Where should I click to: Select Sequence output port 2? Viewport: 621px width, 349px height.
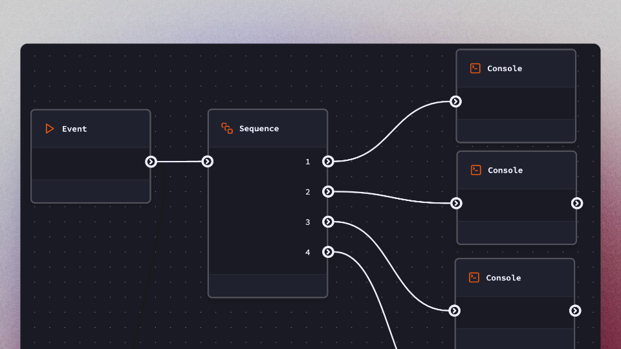(x=328, y=191)
